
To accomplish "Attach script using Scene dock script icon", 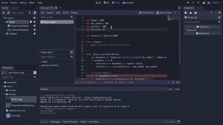I will point(35,13).
